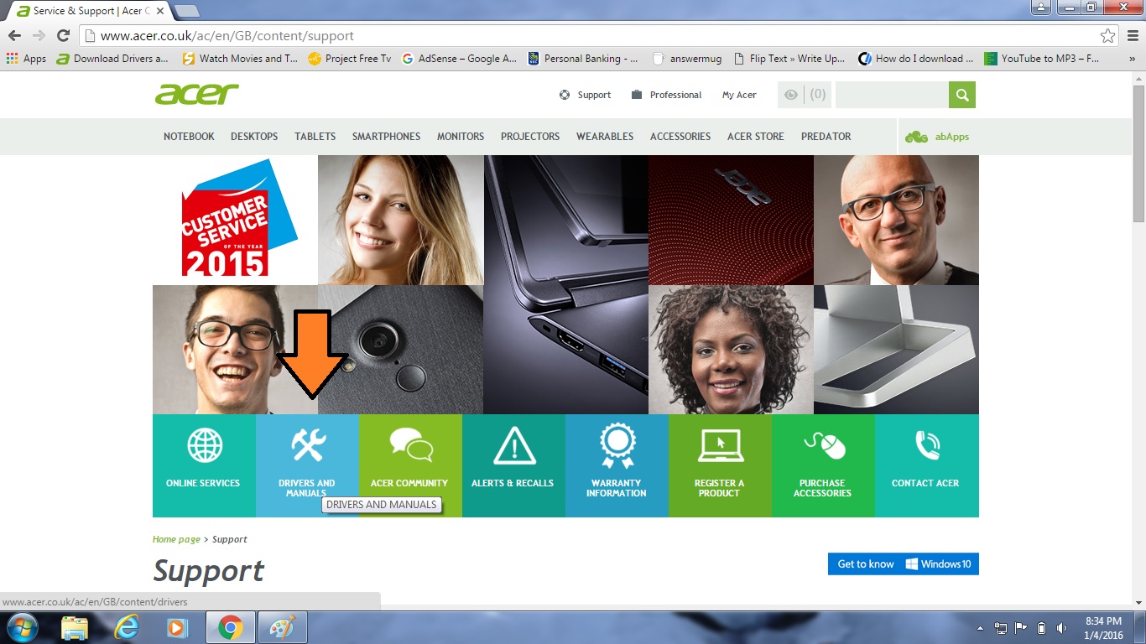Open the Monitors menu

461,137
